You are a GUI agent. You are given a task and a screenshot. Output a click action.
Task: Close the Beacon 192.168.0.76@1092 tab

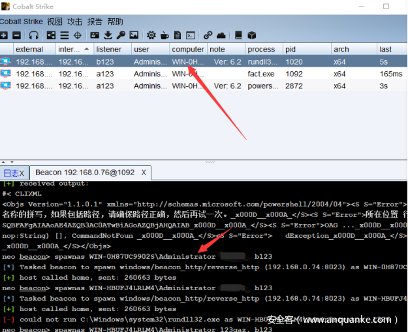click(144, 173)
